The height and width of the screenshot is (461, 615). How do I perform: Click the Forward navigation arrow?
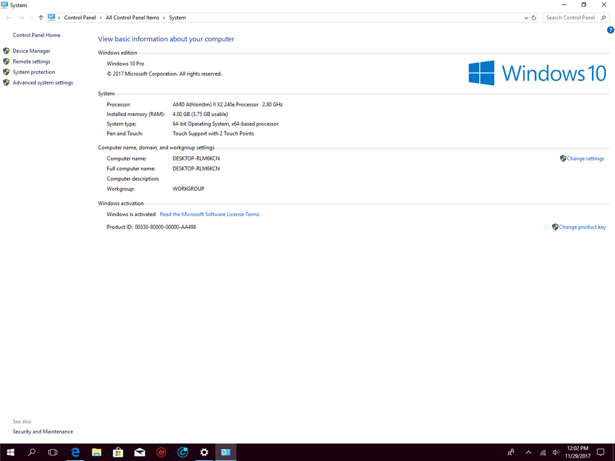point(21,17)
